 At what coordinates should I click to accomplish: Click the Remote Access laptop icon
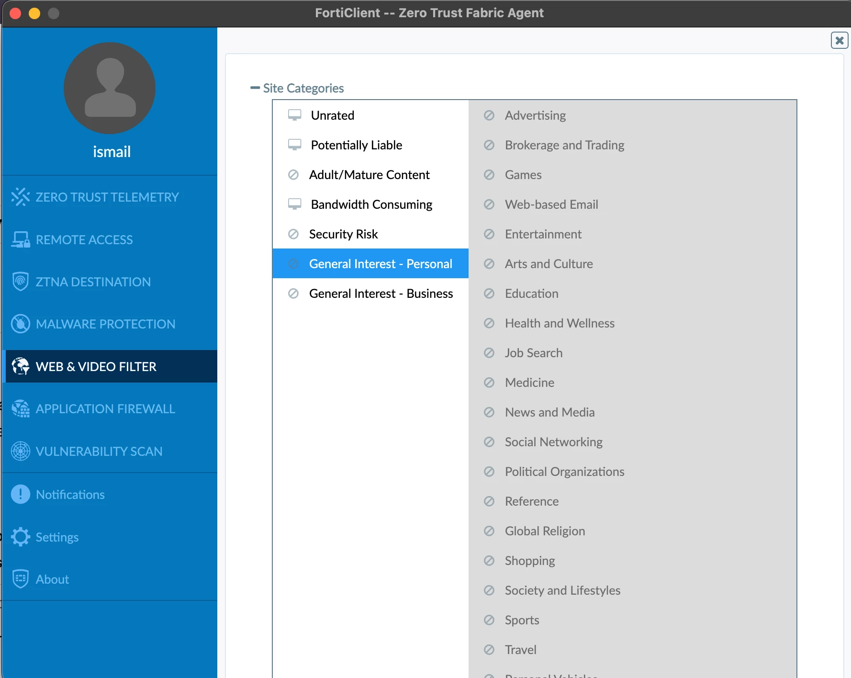pyautogui.click(x=21, y=239)
